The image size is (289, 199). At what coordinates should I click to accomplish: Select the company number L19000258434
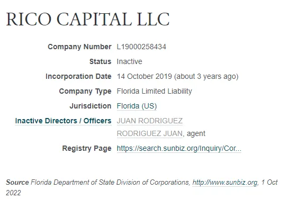pos(141,47)
